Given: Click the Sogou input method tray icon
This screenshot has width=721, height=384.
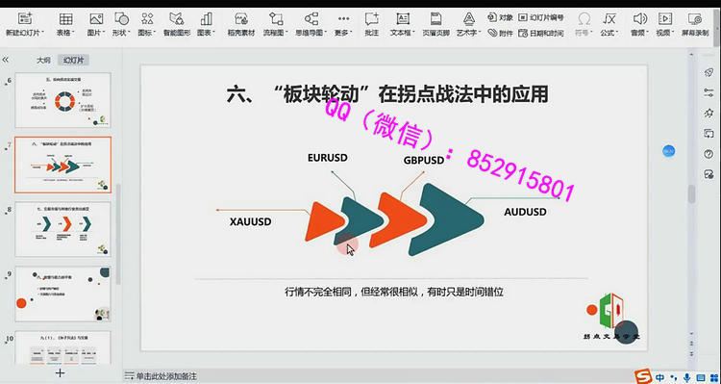Looking at the screenshot, I should (643, 376).
